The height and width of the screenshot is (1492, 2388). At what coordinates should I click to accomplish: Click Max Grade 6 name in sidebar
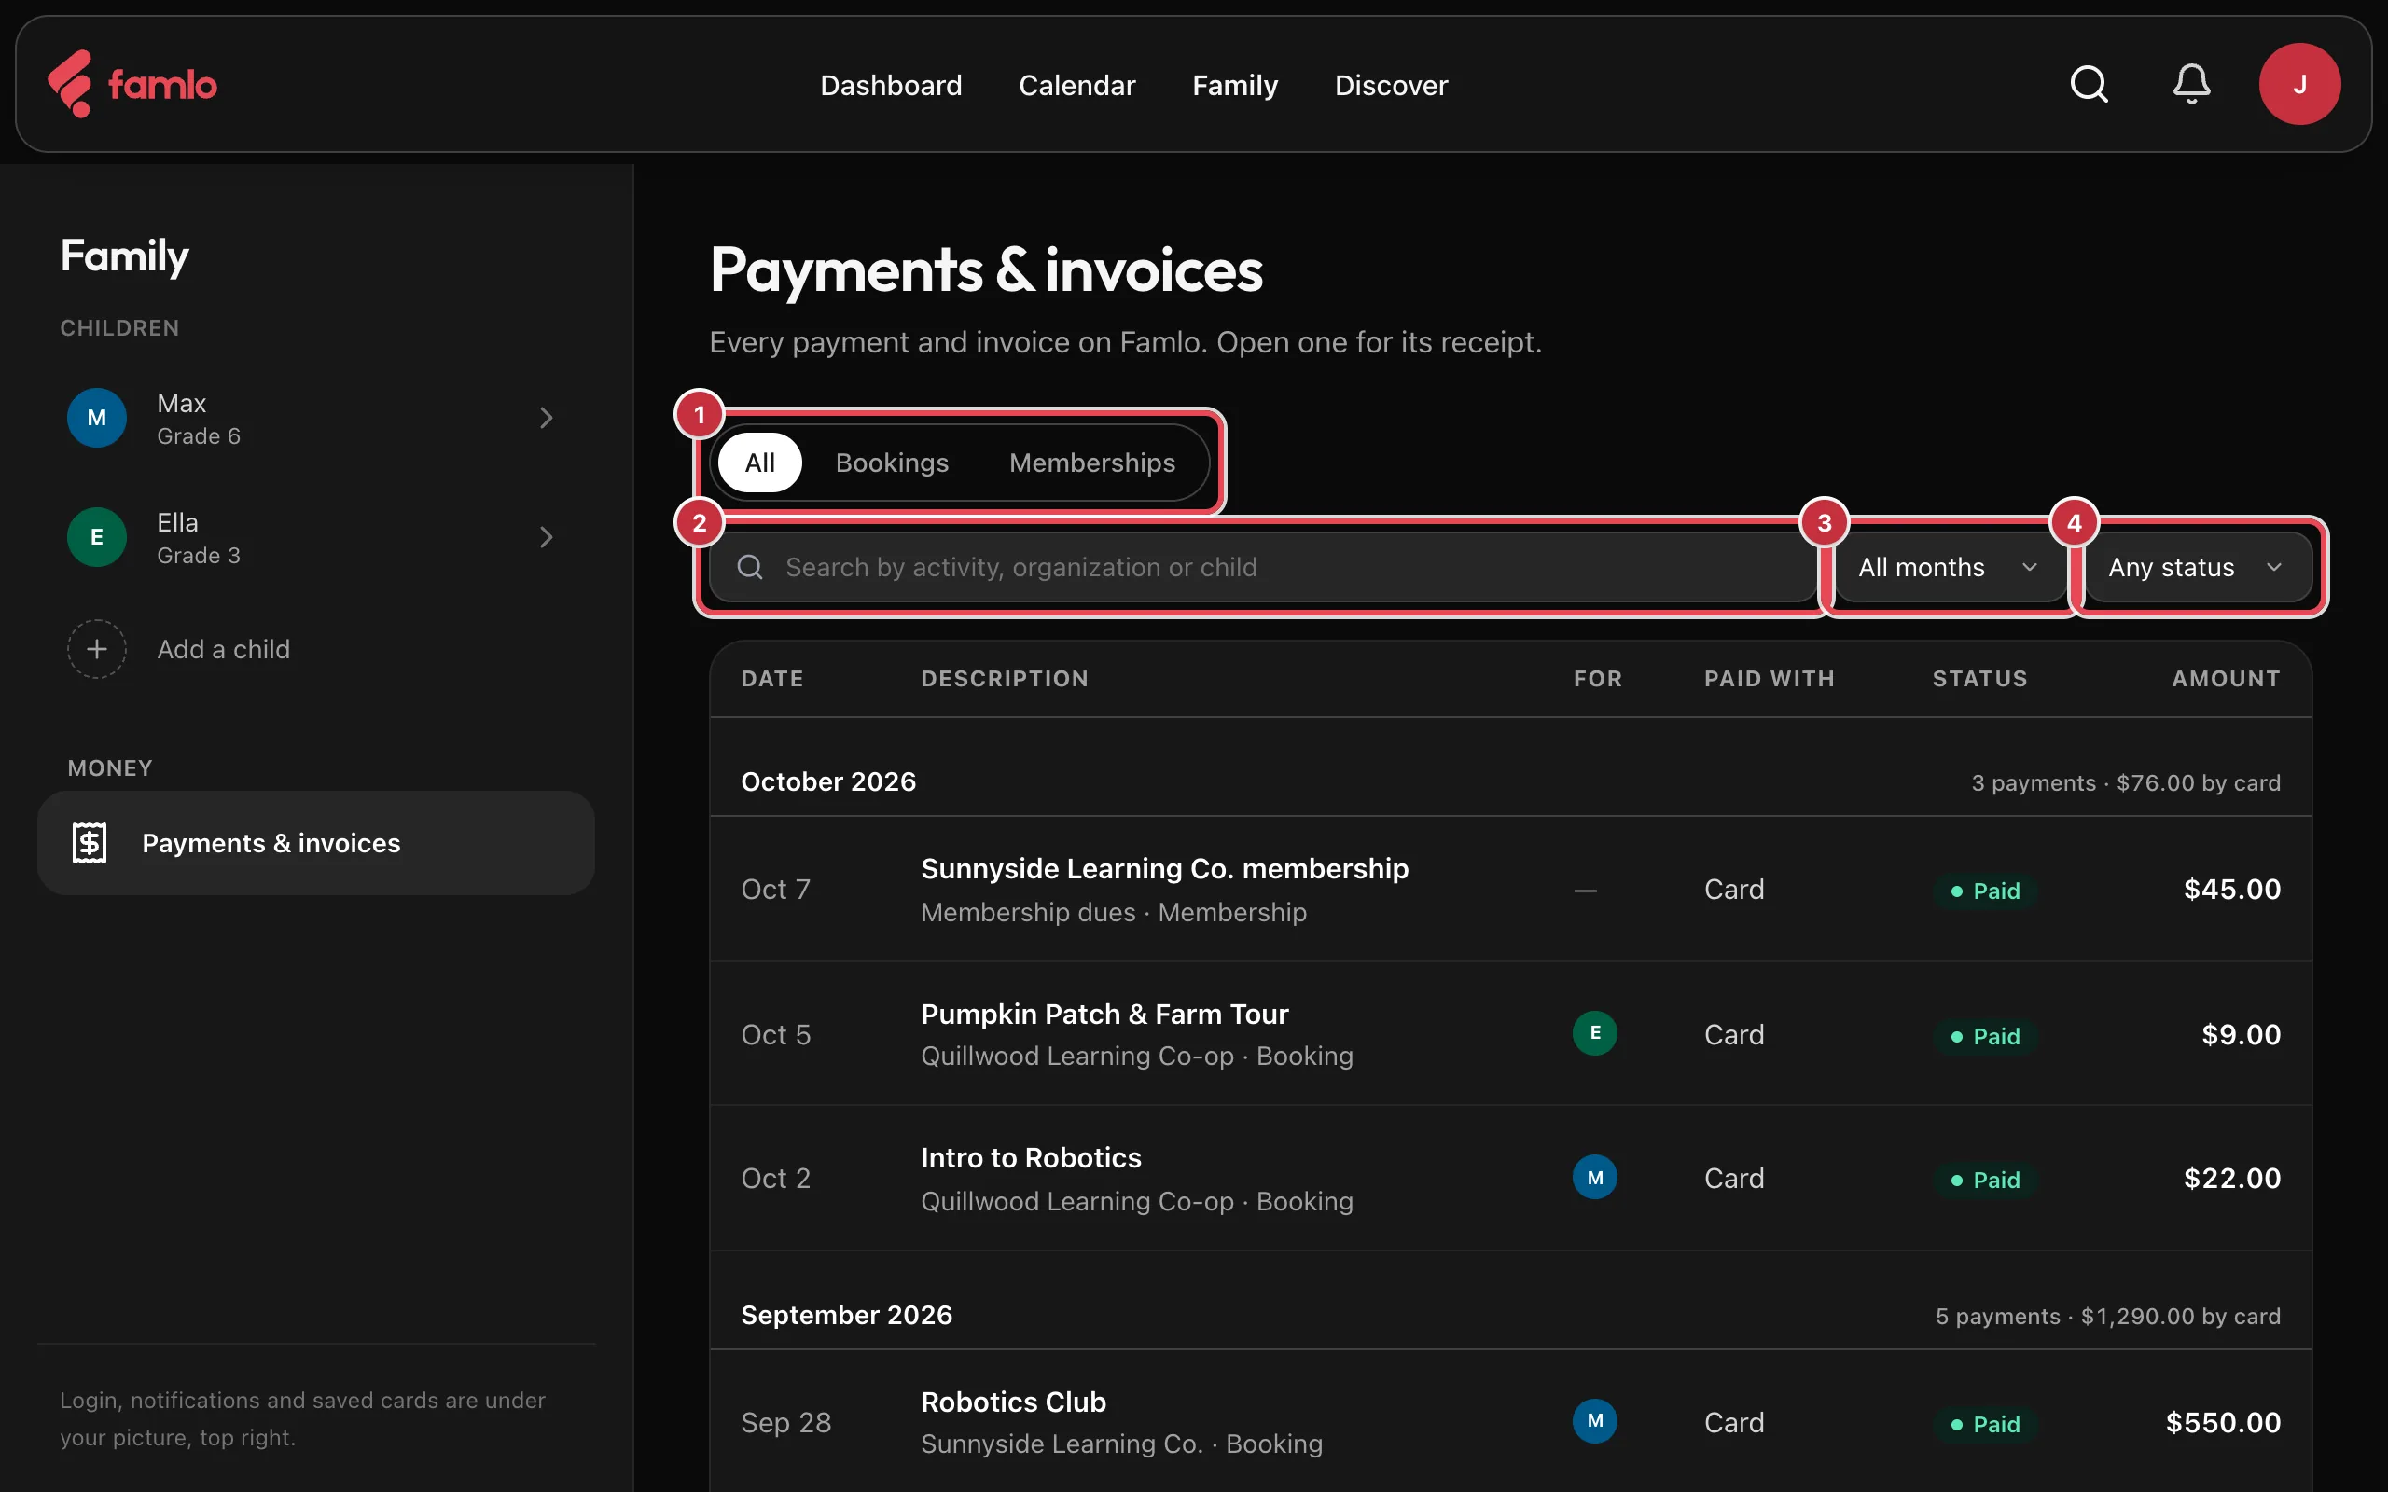tap(199, 419)
